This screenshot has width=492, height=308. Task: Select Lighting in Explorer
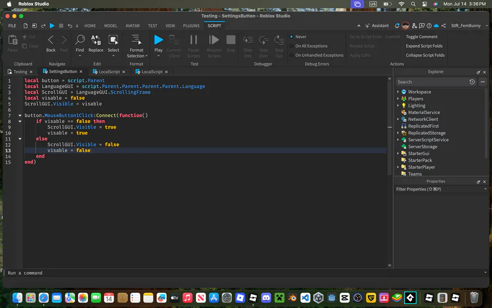[x=417, y=106]
